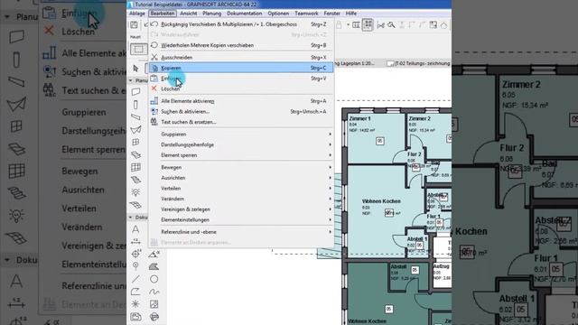This screenshot has width=578, height=325.
Task: Select the Figure image tool
Action: (154, 304)
